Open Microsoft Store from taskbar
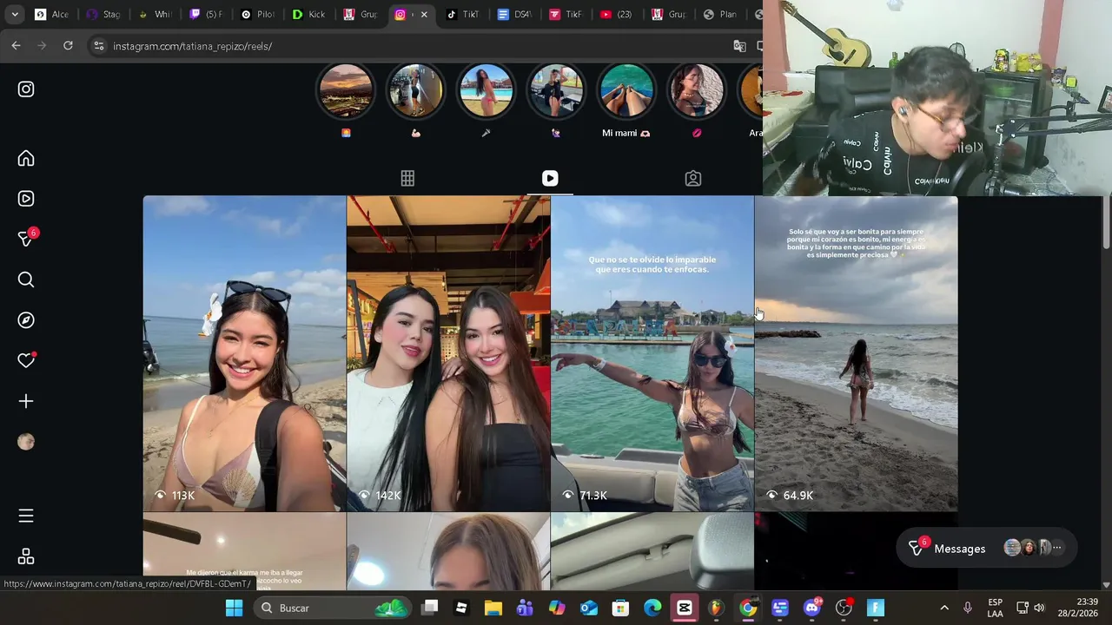This screenshot has width=1112, height=625. (x=620, y=608)
